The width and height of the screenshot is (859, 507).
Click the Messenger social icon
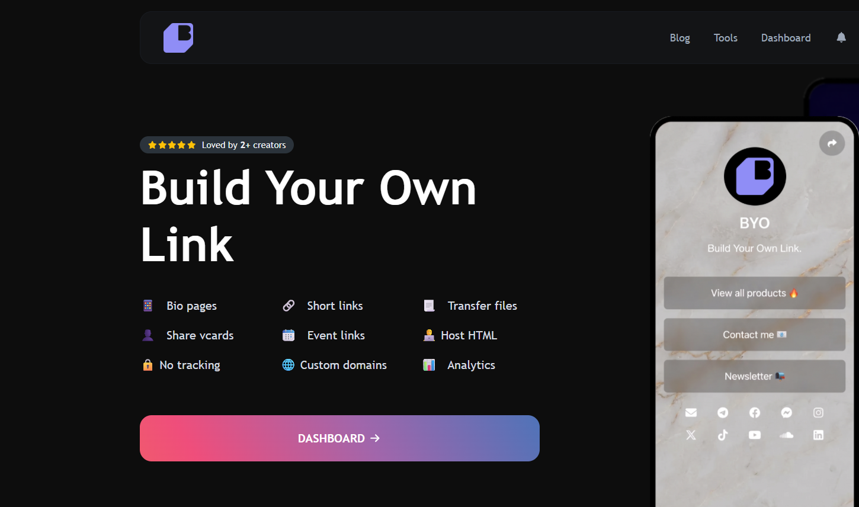(x=787, y=413)
